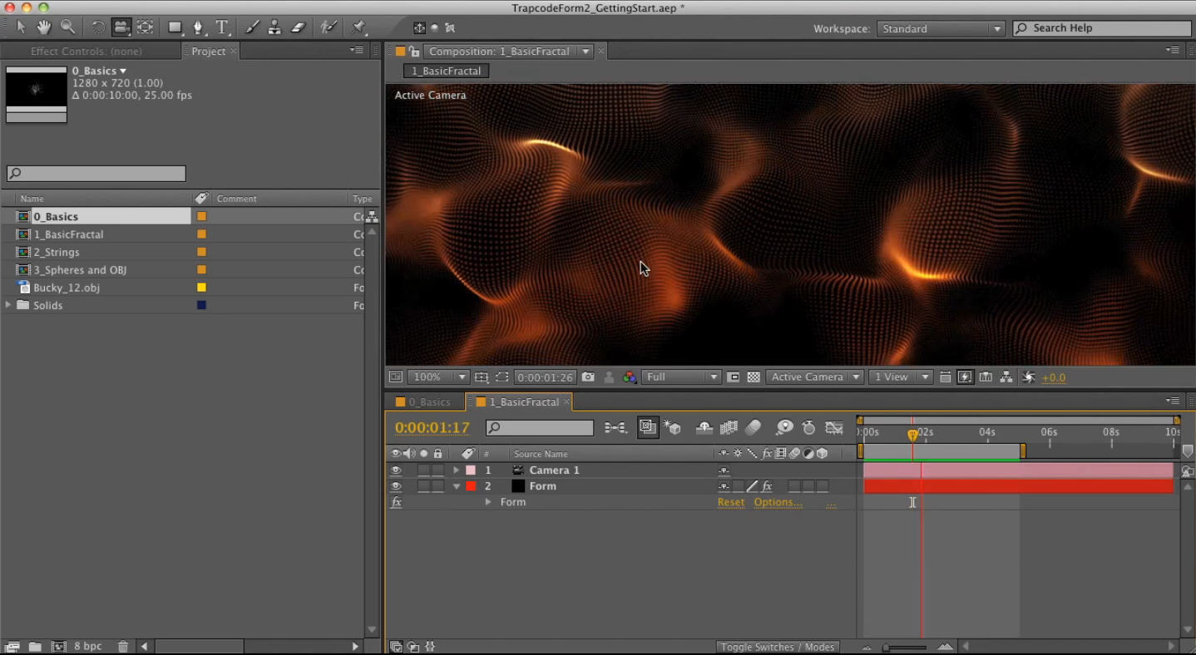Open the timeline panel options menu
The height and width of the screenshot is (655, 1196).
pyautogui.click(x=1173, y=401)
